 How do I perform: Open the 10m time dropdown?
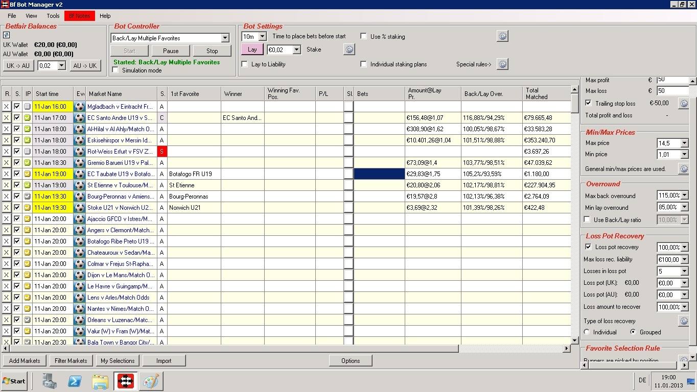262,37
